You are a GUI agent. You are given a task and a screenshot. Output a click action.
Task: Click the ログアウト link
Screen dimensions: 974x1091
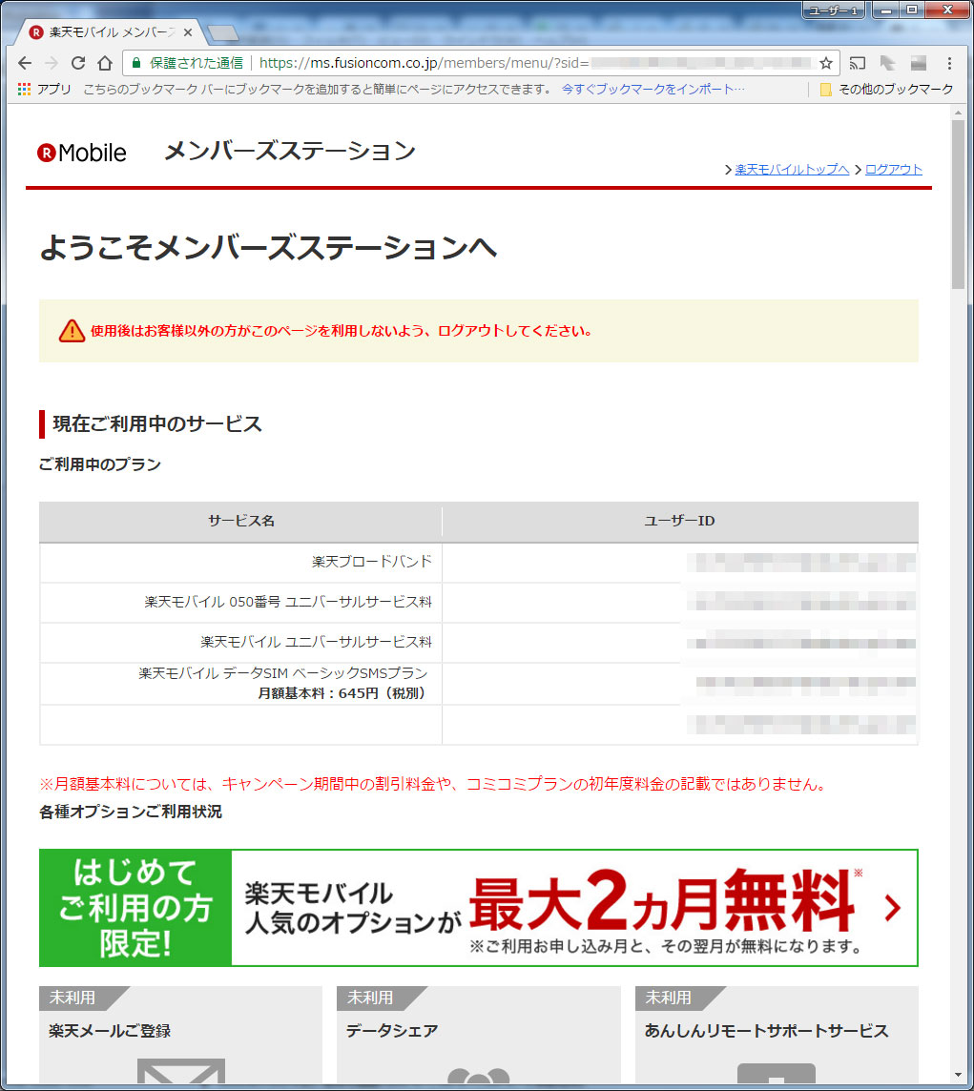893,170
